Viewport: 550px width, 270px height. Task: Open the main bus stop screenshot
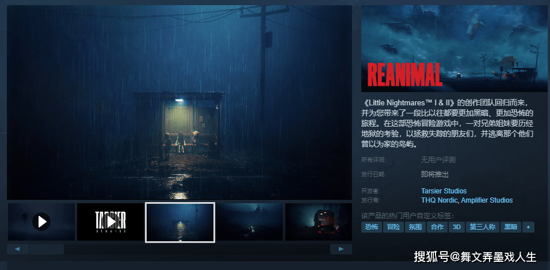pos(179,102)
